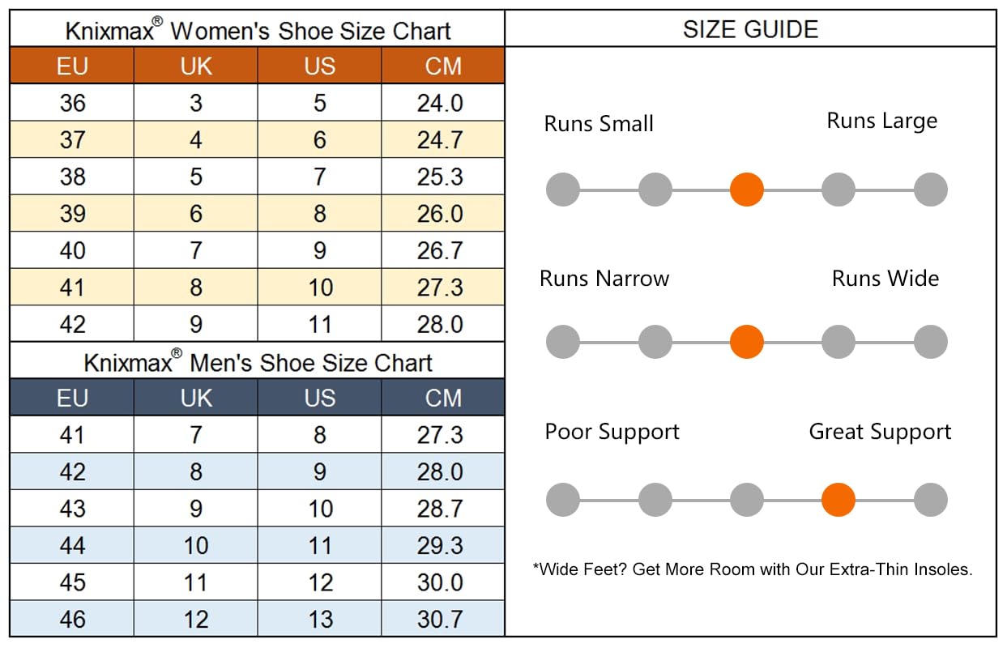The width and height of the screenshot is (1007, 648).
Task: Select the orange dot on the support scale
Action: [x=838, y=500]
